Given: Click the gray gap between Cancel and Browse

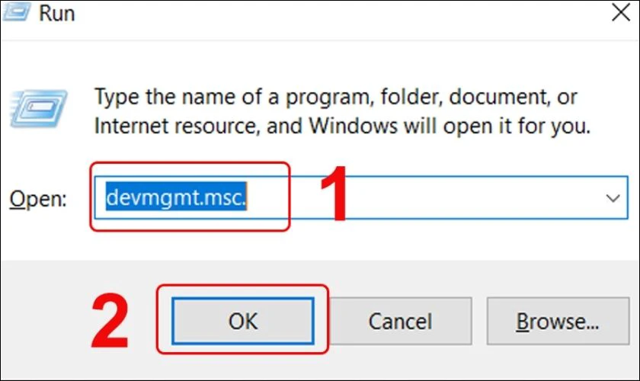Looking at the screenshot, I should point(477,322).
